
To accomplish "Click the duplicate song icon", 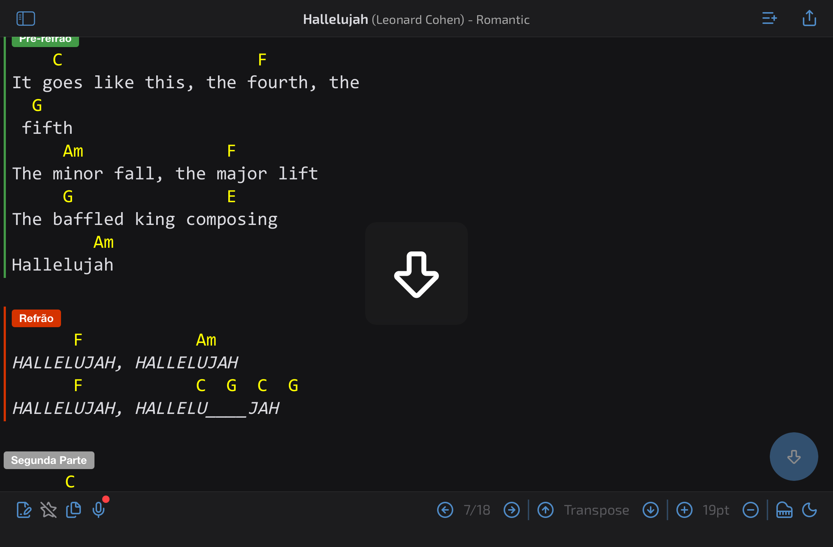I will [x=74, y=510].
